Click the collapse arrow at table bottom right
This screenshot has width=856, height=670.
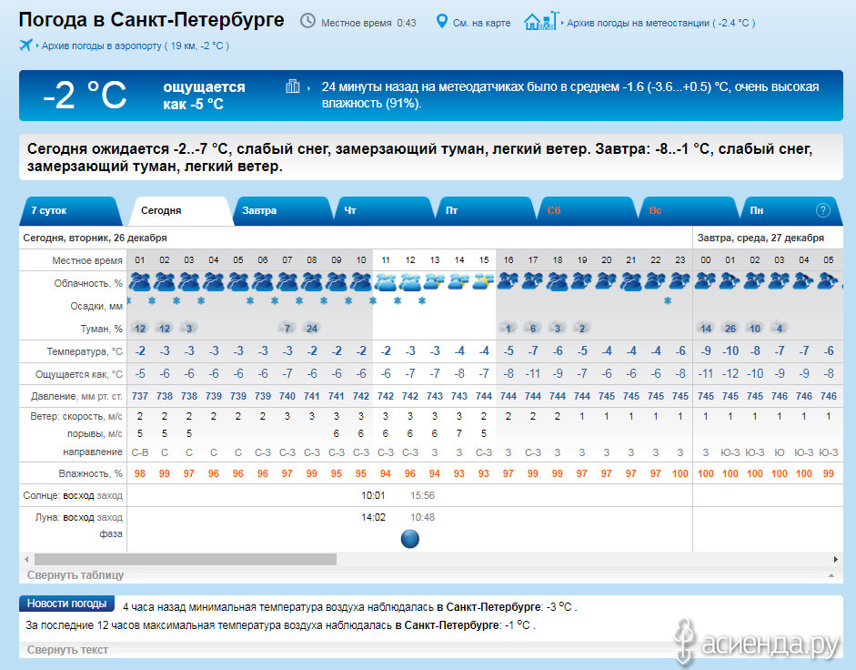[x=831, y=575]
